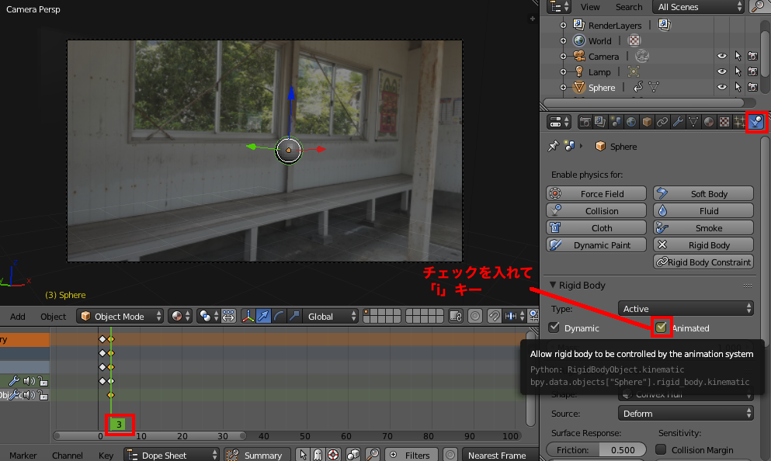Click the Soft Body physics button
Image resolution: width=771 pixels, height=461 pixels.
click(x=703, y=193)
